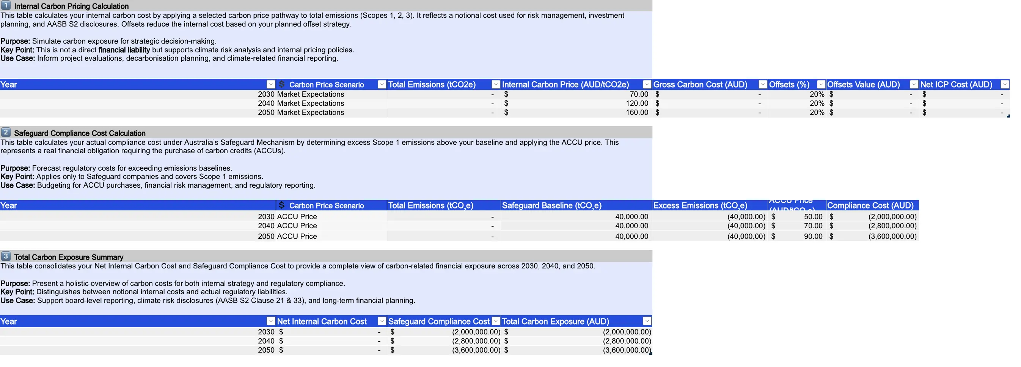
Task: Select the (3,600,000.00) Compliance Cost (AUD) cell
Action: click(872, 236)
